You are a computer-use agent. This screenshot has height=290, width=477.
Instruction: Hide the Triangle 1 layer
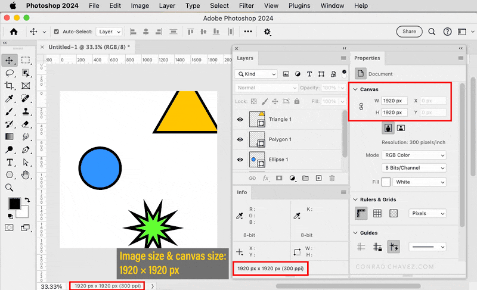[x=240, y=119]
